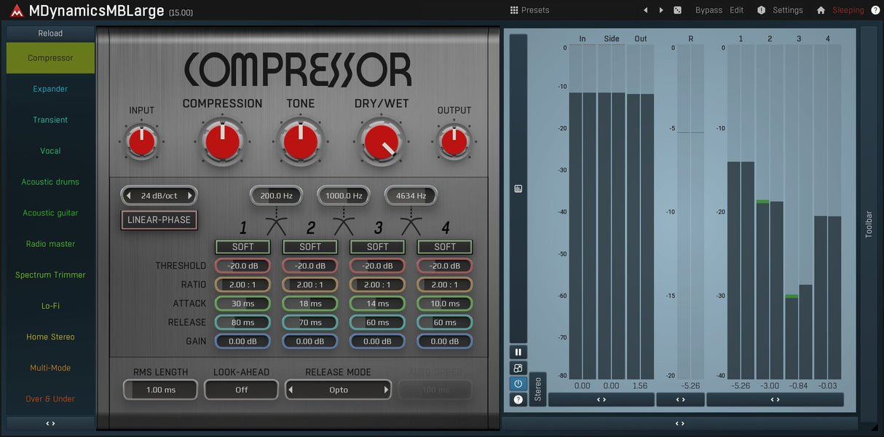Viewport: 884px width, 437px height.
Task: Open the Release Mode Opto selector
Action: point(339,390)
